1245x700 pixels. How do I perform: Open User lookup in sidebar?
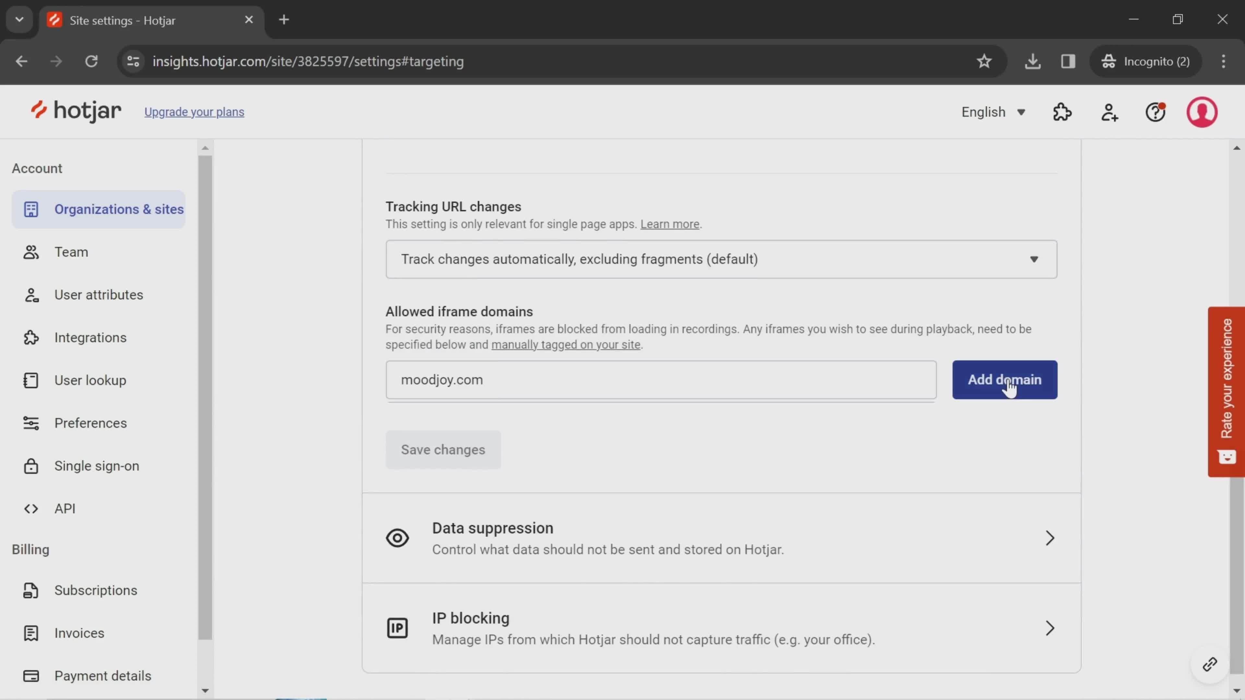(99, 380)
